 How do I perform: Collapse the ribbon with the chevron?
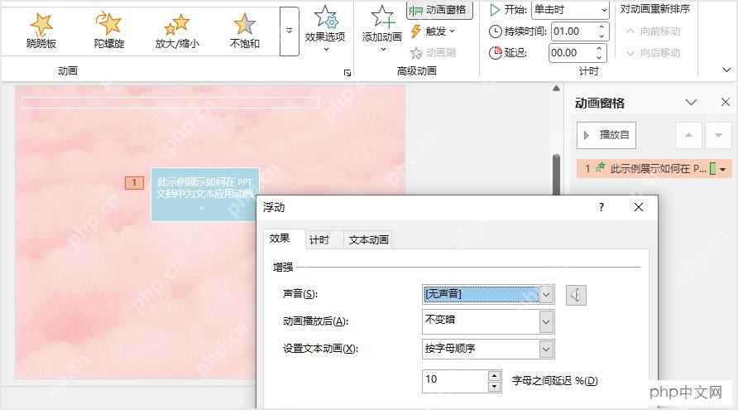coord(726,70)
